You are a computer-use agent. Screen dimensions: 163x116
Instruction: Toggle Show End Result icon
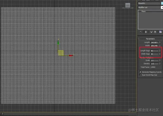pyautogui.click(x=146, y=32)
